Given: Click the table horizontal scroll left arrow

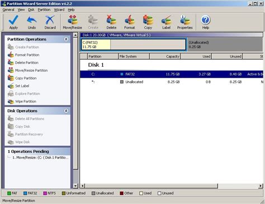Looking at the screenshot, I should pyautogui.click(x=82, y=186).
